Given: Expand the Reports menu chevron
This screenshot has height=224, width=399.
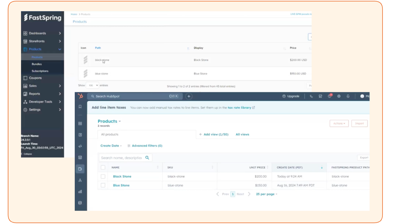Looking at the screenshot, I should click(x=60, y=94).
